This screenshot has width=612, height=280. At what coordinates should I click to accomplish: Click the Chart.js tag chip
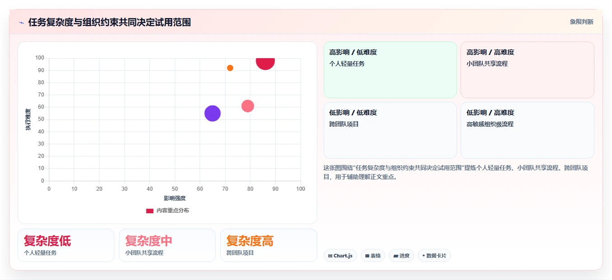click(x=340, y=256)
